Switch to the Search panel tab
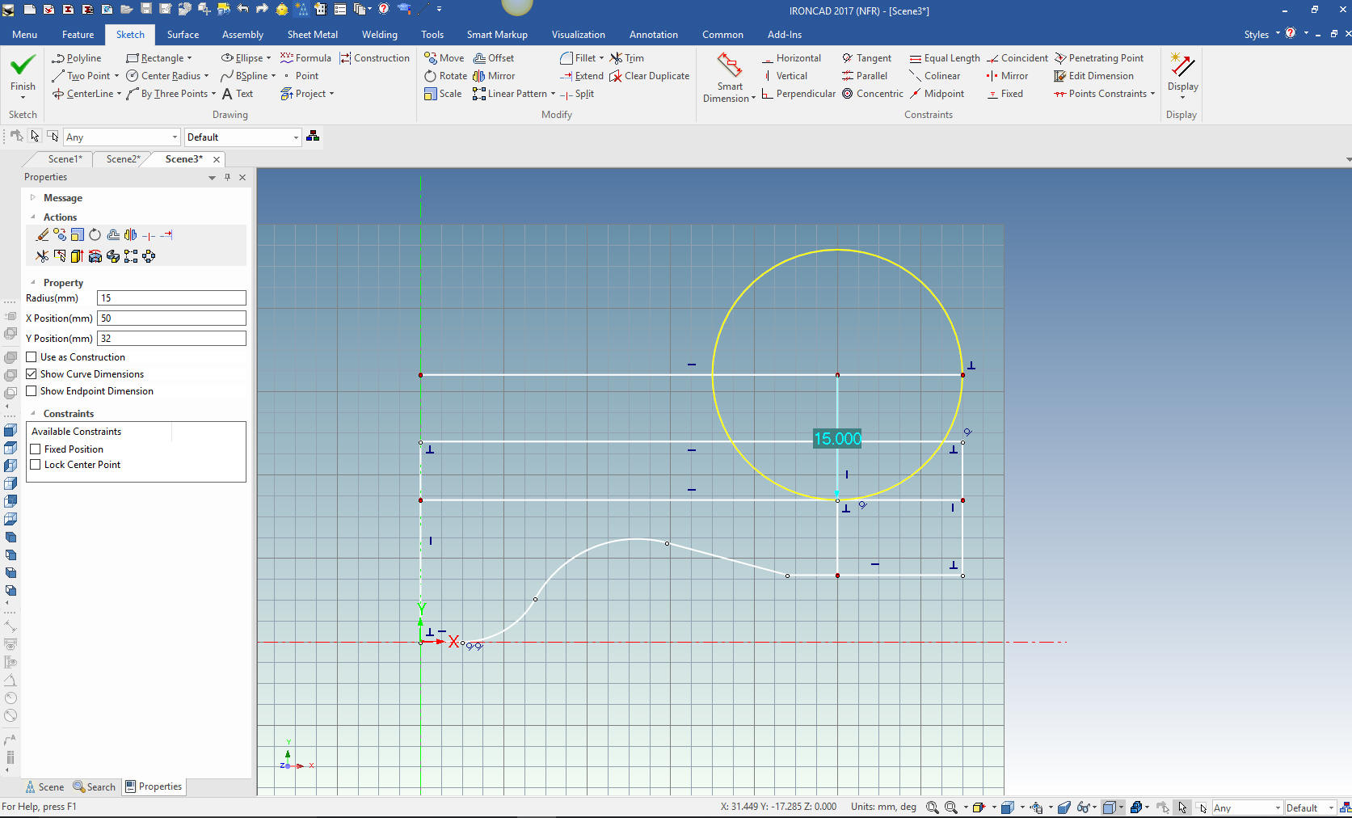1352x818 pixels. 95,787
